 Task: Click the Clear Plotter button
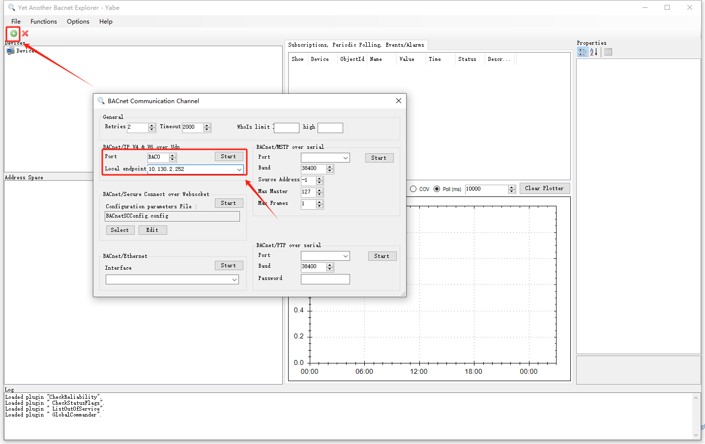coord(545,189)
